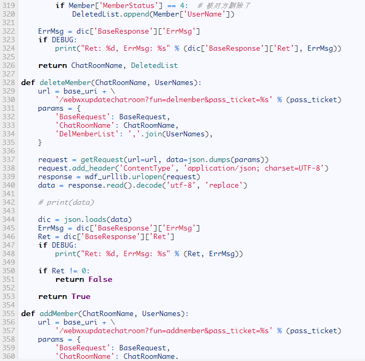Screen dimensions: 365x361
Task: Click 'if Ret != 0:' line
Action: pos(64,271)
